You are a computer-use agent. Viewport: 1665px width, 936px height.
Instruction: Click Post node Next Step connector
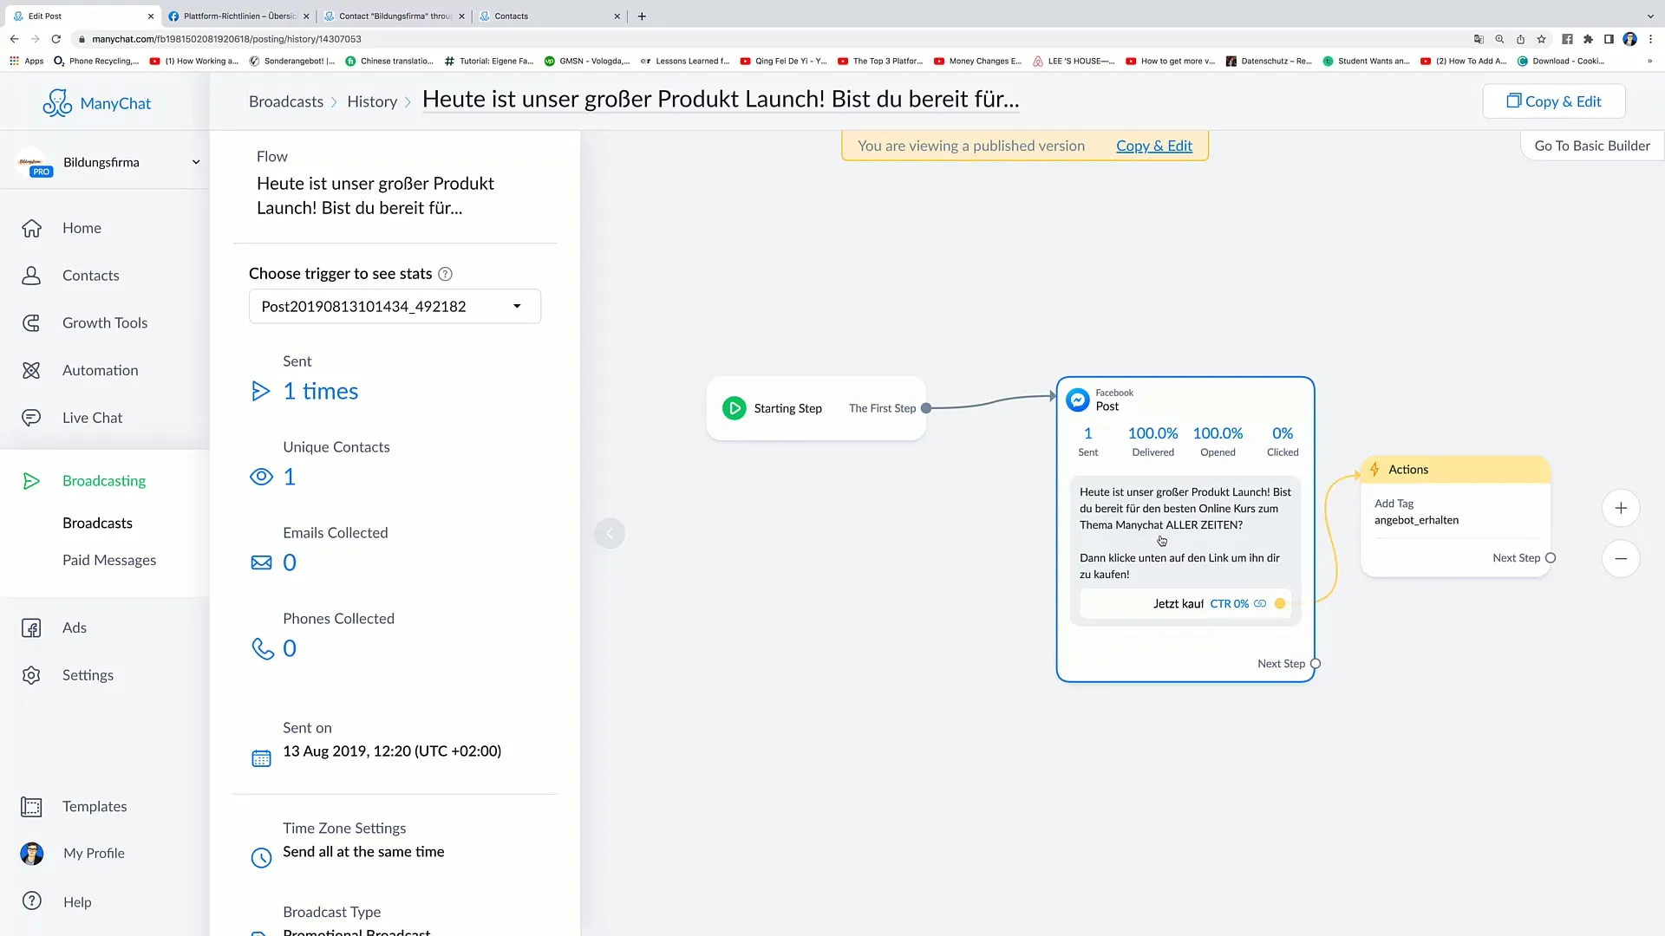coord(1316,664)
